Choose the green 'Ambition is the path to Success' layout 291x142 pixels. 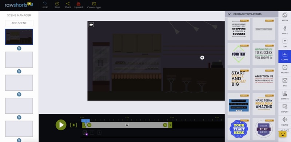[264, 54]
